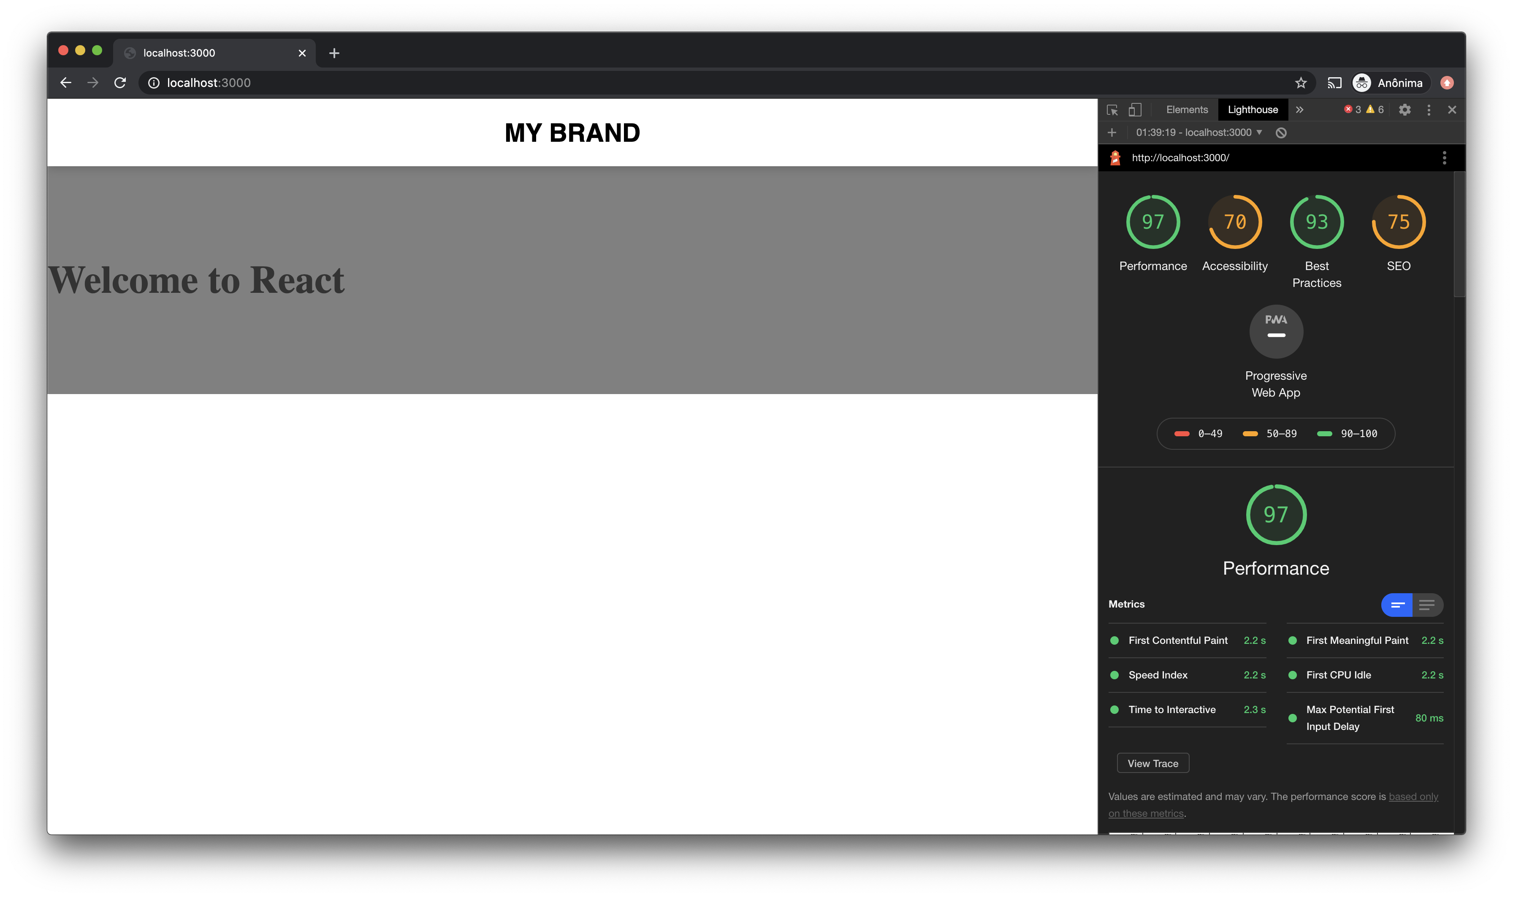This screenshot has height=897, width=1513.
Task: Select the Lighthouse tab
Action: pos(1253,110)
